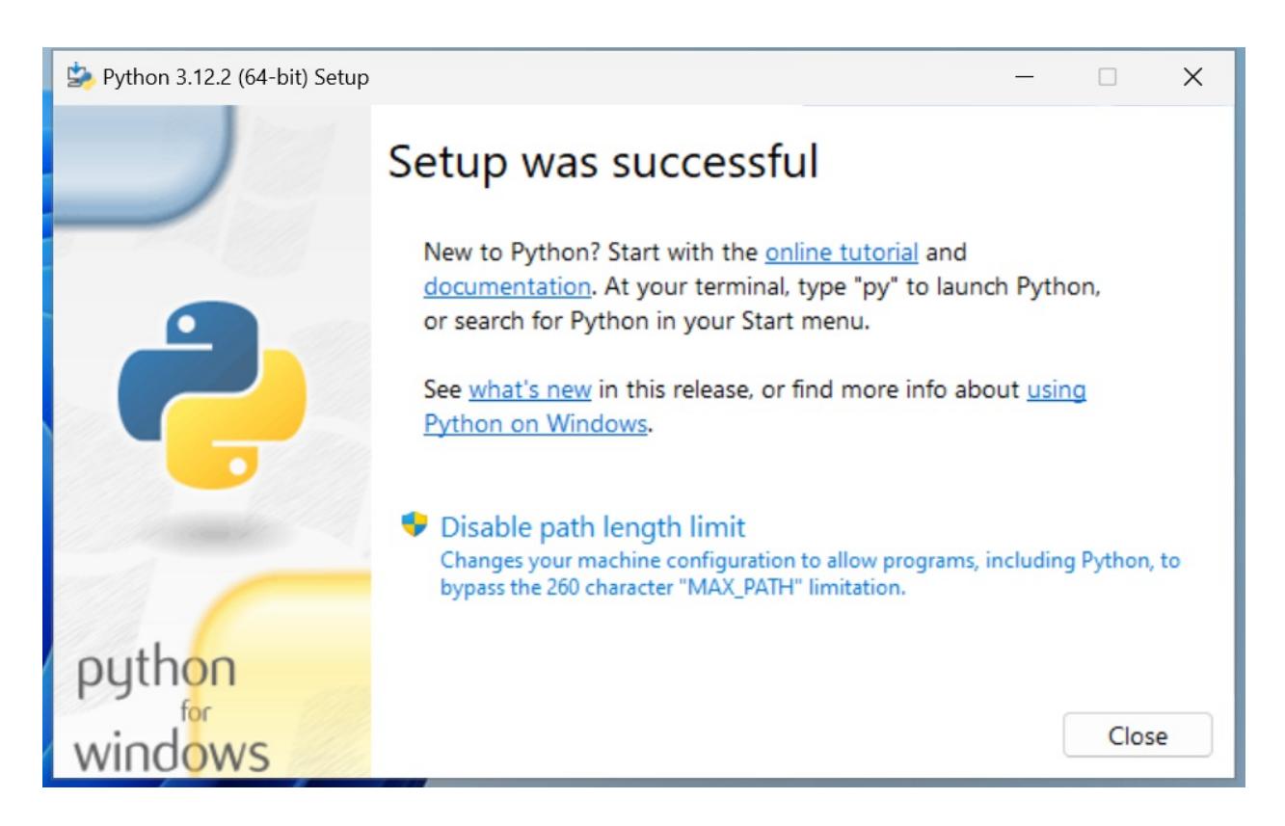Image resolution: width=1285 pixels, height=826 pixels.
Task: Follow the "what's new" link
Action: [529, 391]
